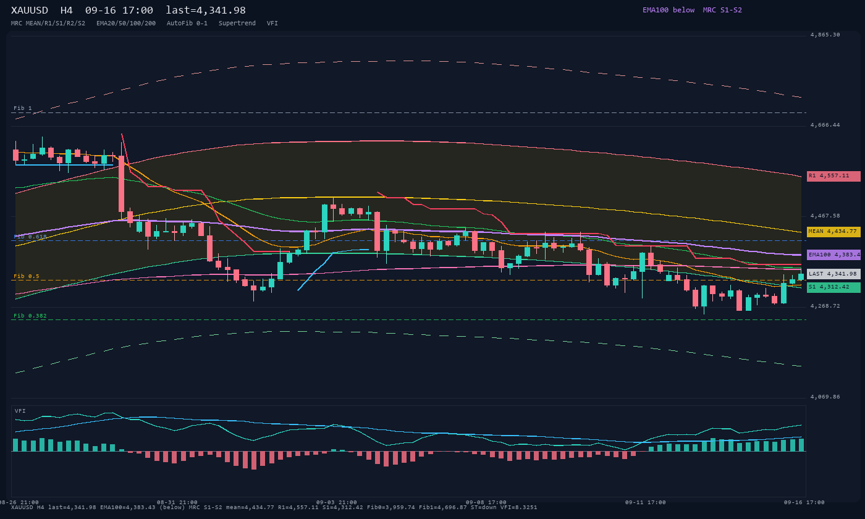This screenshot has height=519, width=865.
Task: Click the 09-08 17:00 time axis label
Action: [486, 502]
